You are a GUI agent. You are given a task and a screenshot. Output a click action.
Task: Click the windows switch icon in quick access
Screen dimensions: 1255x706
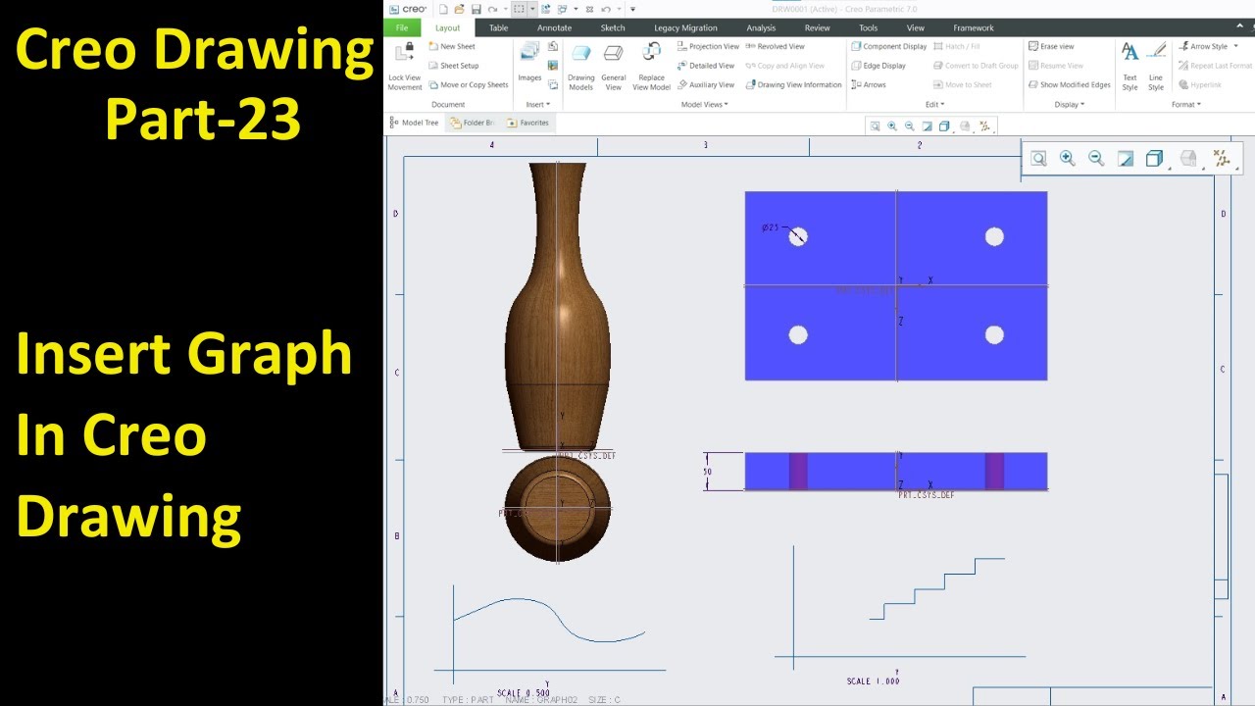pyautogui.click(x=563, y=9)
